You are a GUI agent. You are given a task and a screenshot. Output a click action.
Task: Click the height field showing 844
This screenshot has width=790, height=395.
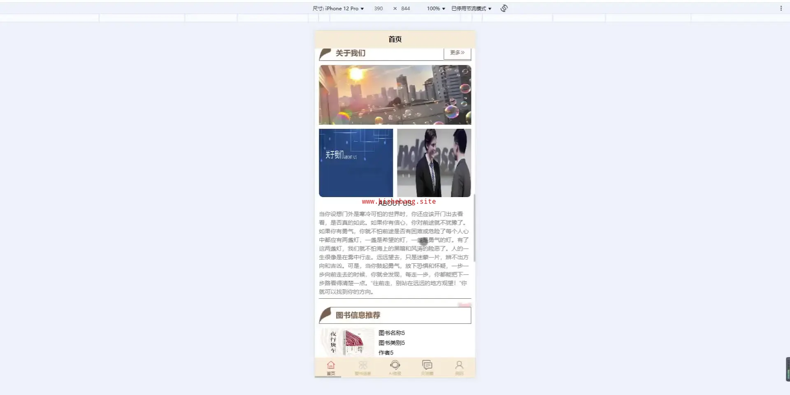click(x=406, y=8)
